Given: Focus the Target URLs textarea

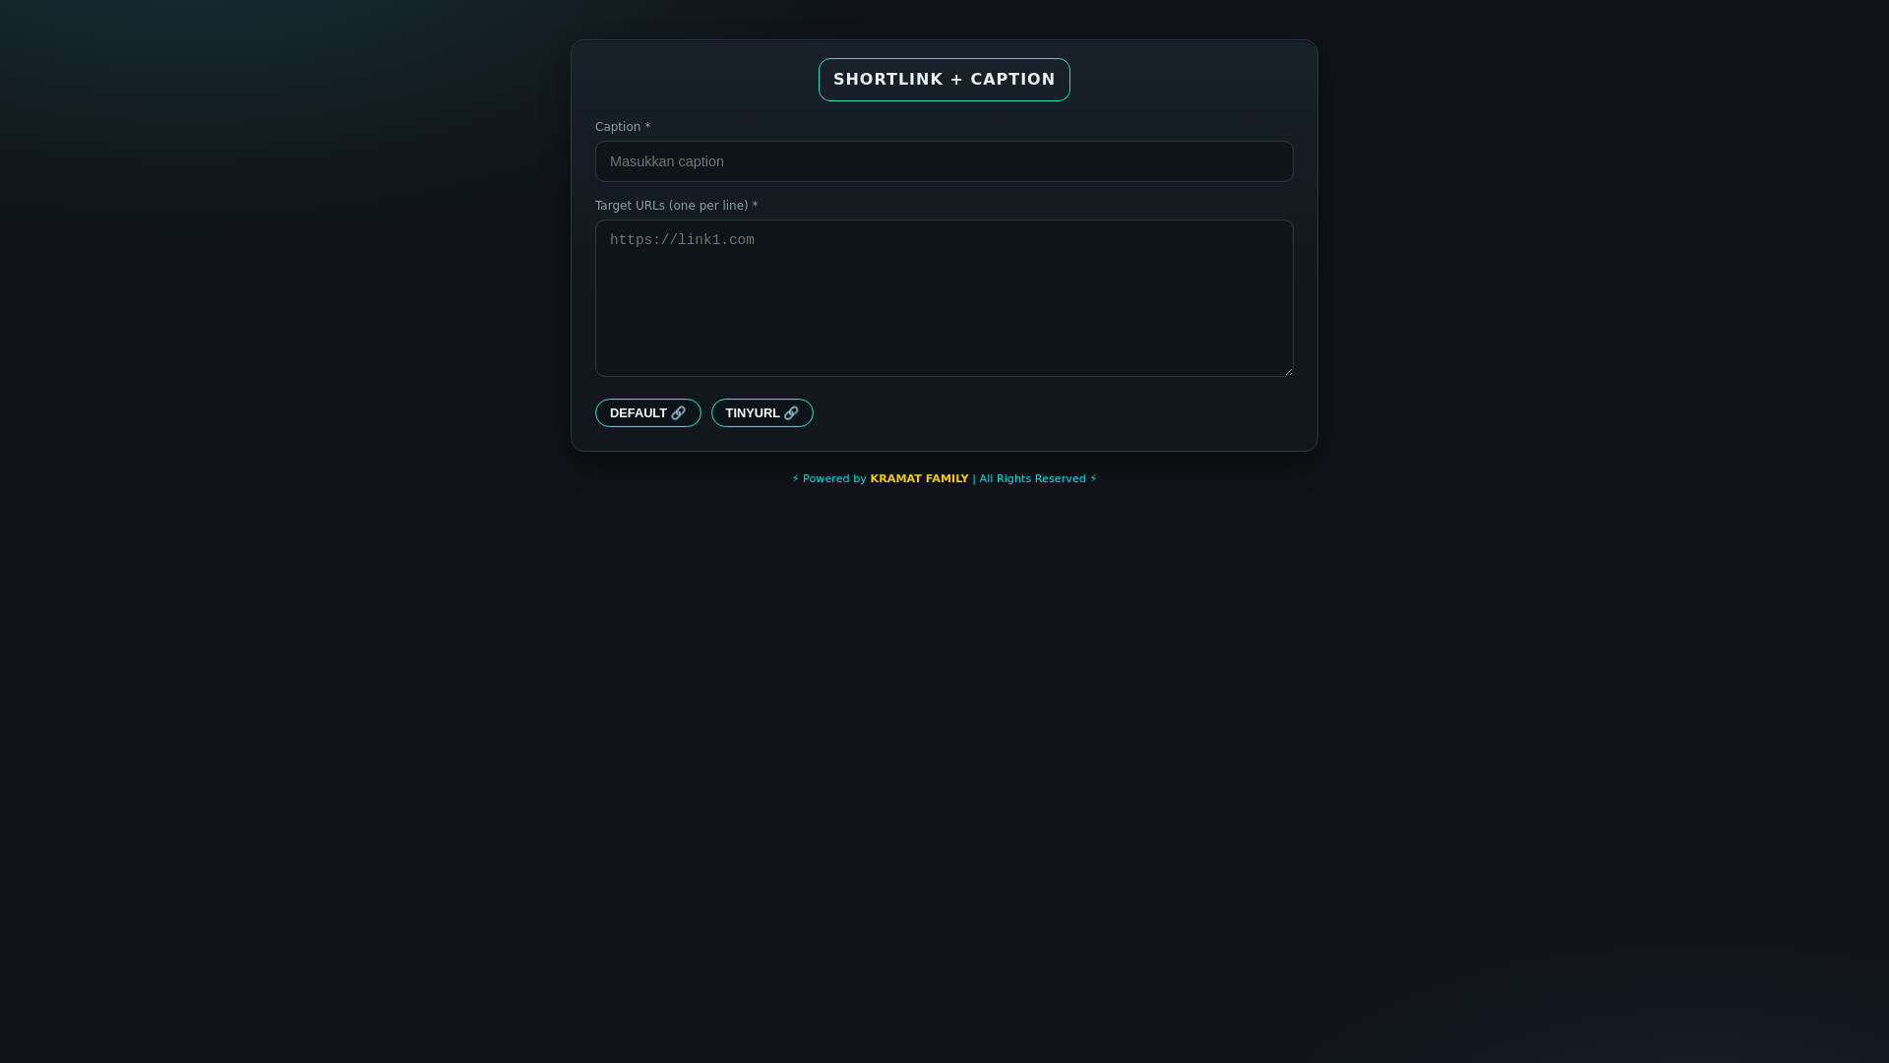Looking at the screenshot, I should 944,298.
